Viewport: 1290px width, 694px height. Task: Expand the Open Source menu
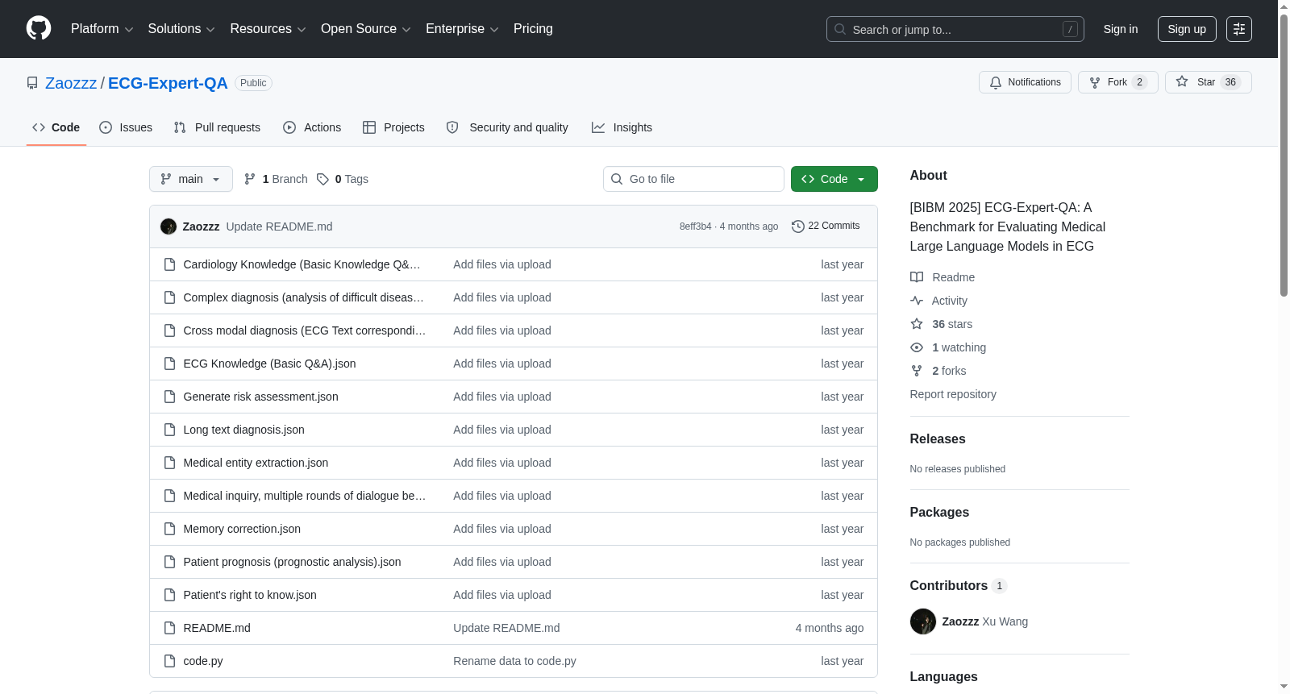pos(366,29)
